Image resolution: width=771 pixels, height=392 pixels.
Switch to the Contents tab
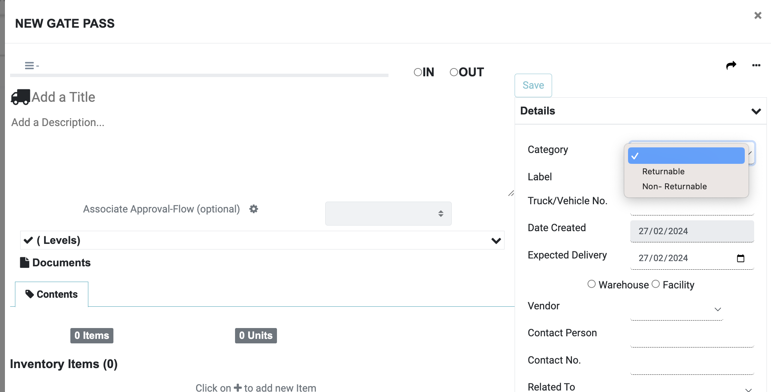(52, 294)
